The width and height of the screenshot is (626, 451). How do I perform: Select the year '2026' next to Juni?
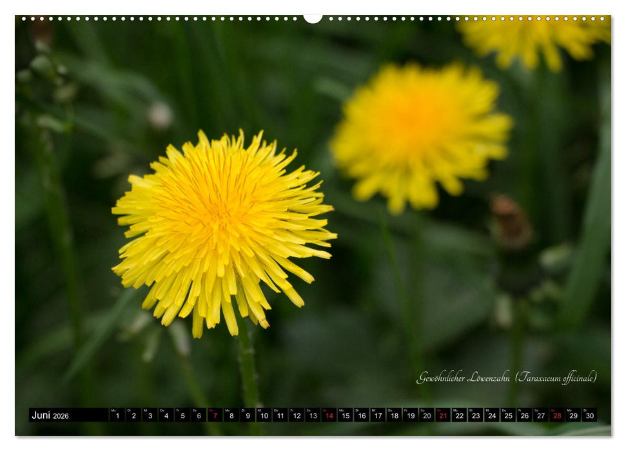click(63, 417)
